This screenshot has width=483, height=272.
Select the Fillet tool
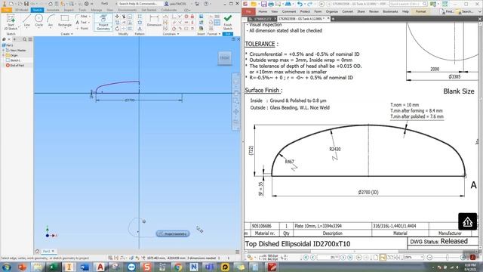point(82,17)
